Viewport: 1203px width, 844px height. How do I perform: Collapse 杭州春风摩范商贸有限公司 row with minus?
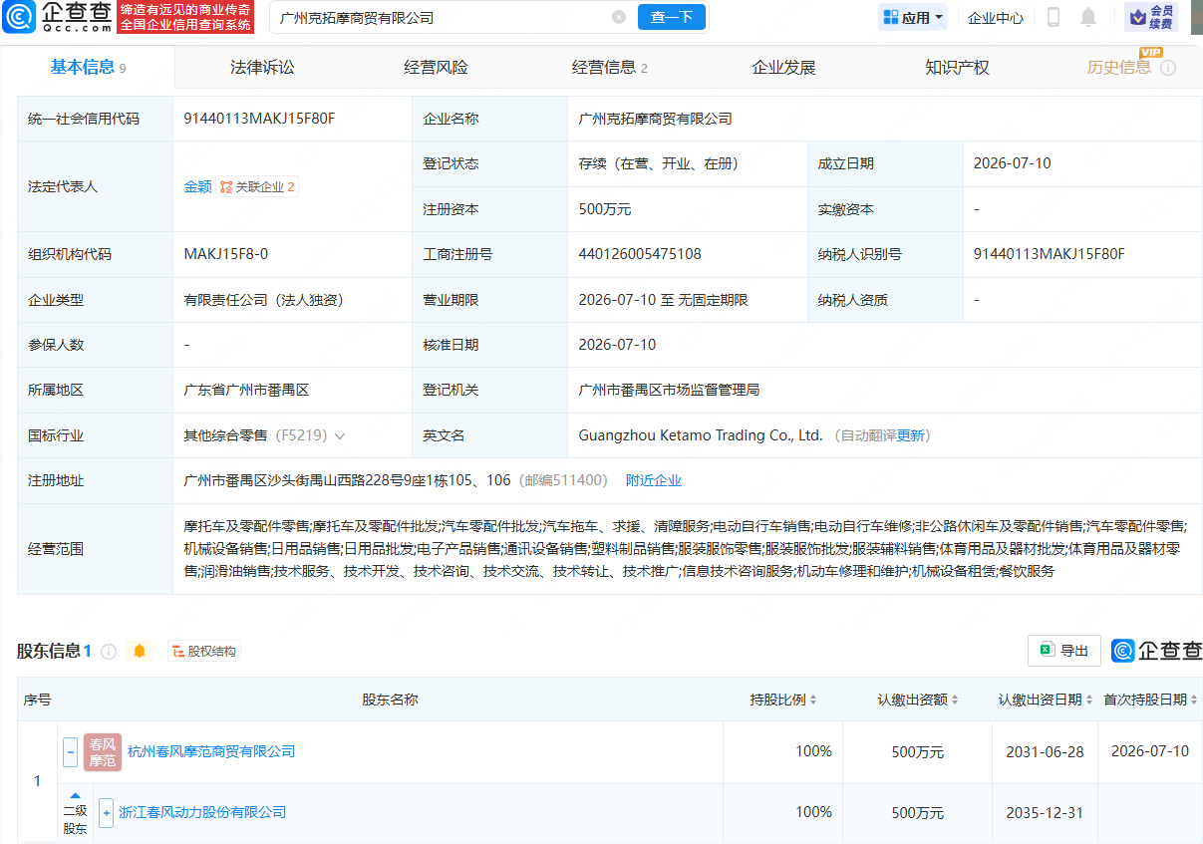coord(70,751)
